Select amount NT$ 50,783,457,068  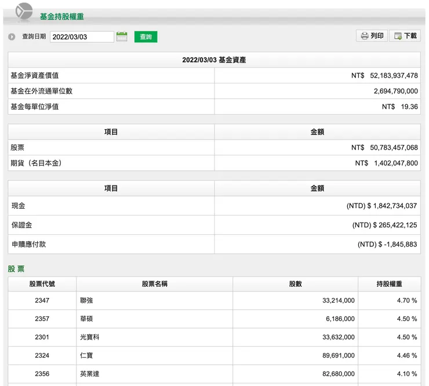(384, 148)
